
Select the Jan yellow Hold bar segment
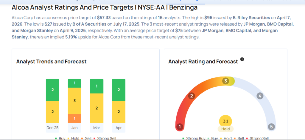coord(75,101)
